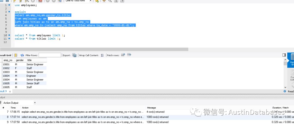Save the SQL script with the floppy disk icon
The image size is (294, 125).
click(x=7, y=1)
